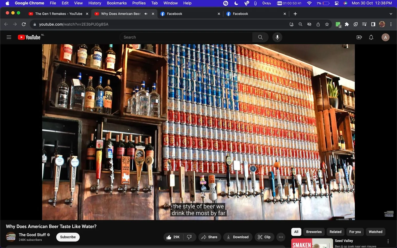Screen dimensions: 397x248
Task: Click the video title text
Action: click(x=51, y=226)
